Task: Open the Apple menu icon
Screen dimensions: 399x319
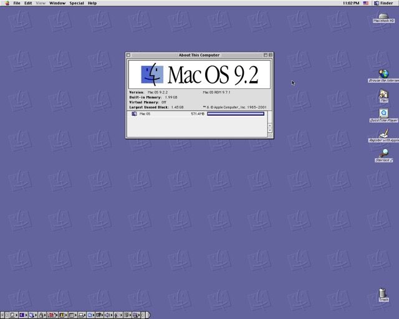Action: tap(7, 3)
